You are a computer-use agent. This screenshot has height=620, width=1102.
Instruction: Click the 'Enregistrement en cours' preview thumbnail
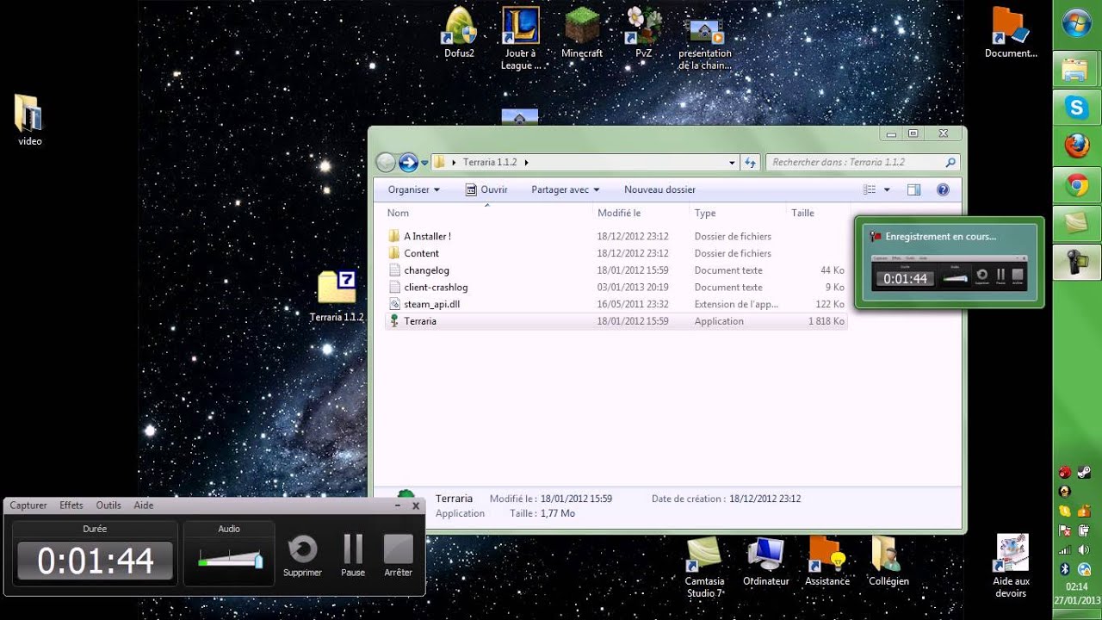click(x=950, y=263)
